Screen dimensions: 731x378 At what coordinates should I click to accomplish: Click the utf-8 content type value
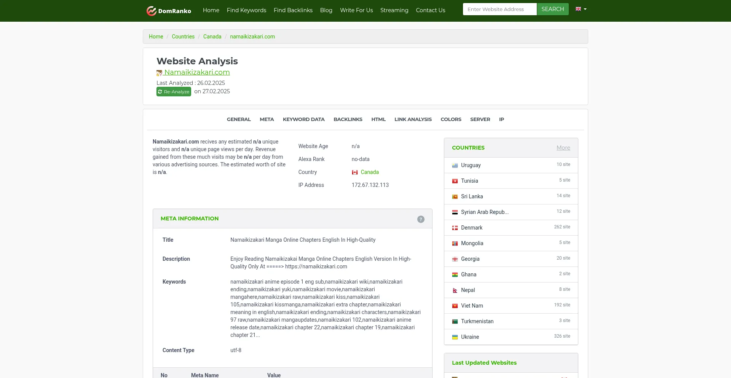(x=236, y=350)
